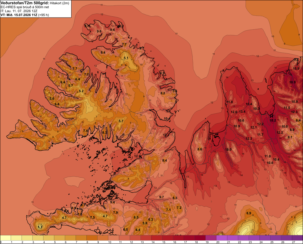Select the '18.2' temperature value

273,120
